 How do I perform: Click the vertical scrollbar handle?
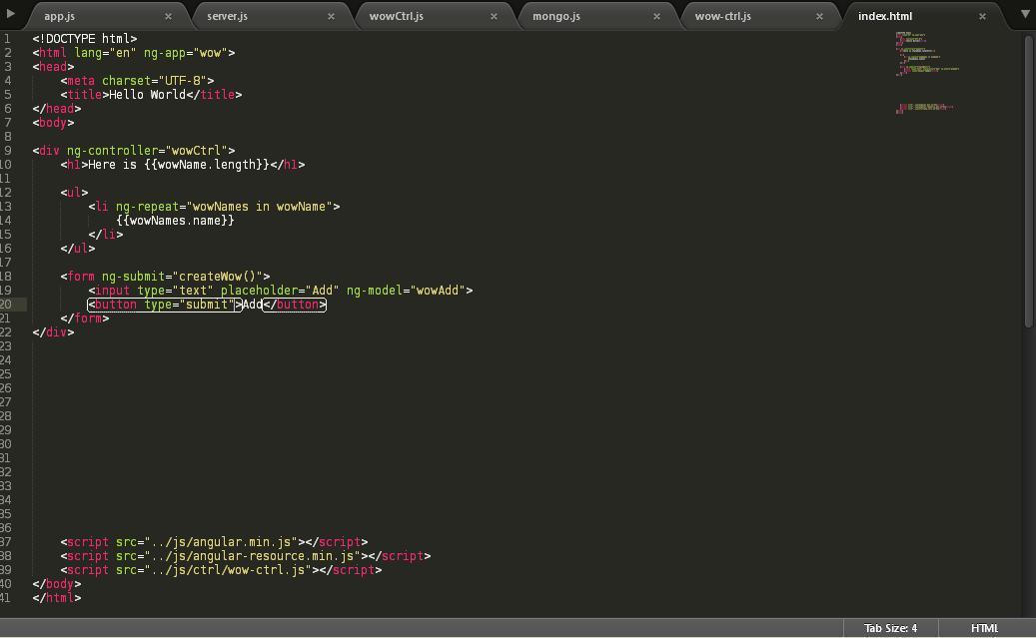coord(1028,180)
